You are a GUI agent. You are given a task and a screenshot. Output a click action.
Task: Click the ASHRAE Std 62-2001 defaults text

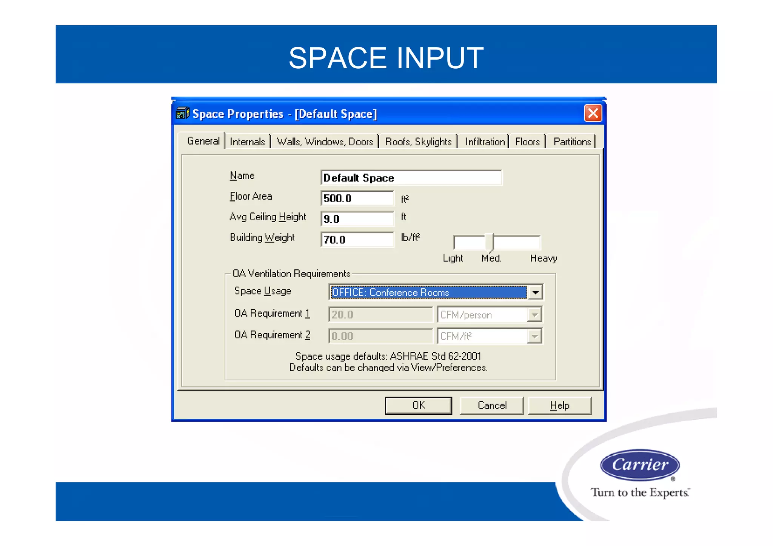pos(388,356)
